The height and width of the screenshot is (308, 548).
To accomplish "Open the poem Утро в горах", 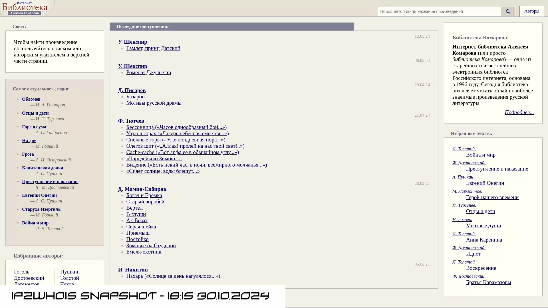I will (178, 133).
